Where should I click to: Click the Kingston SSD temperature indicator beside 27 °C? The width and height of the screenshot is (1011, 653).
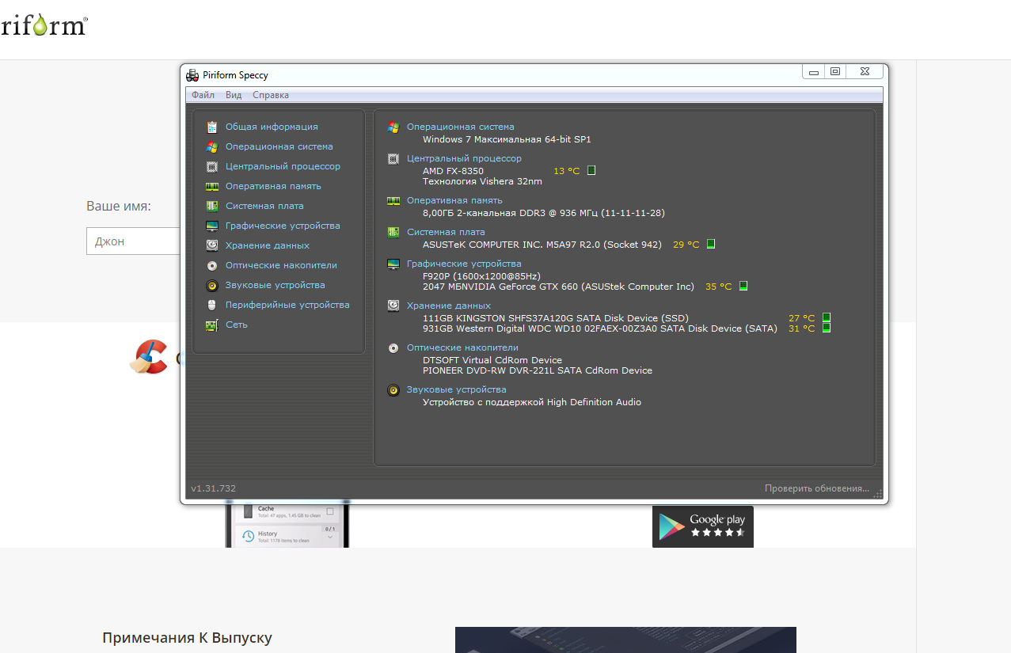[x=827, y=317]
